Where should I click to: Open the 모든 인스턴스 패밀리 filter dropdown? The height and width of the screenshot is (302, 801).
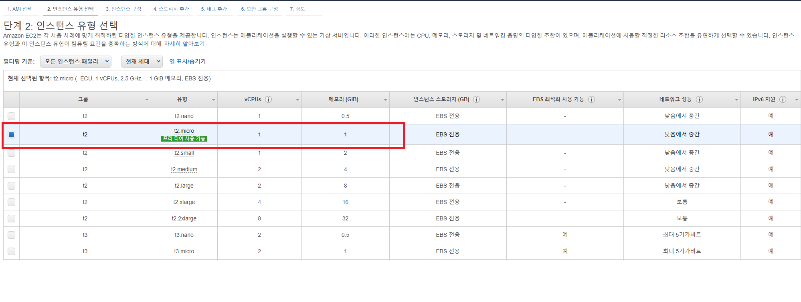tap(76, 61)
